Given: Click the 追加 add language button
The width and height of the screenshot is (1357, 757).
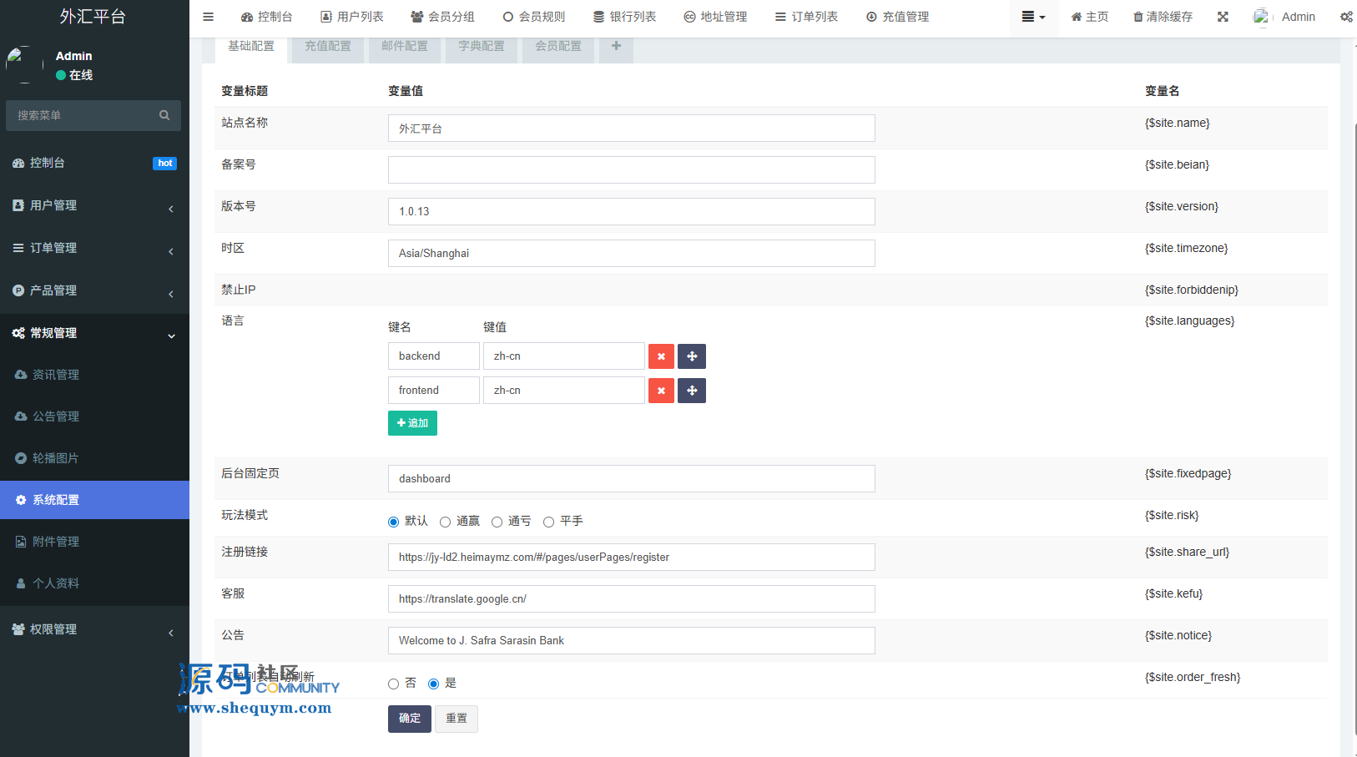Looking at the screenshot, I should click(412, 423).
